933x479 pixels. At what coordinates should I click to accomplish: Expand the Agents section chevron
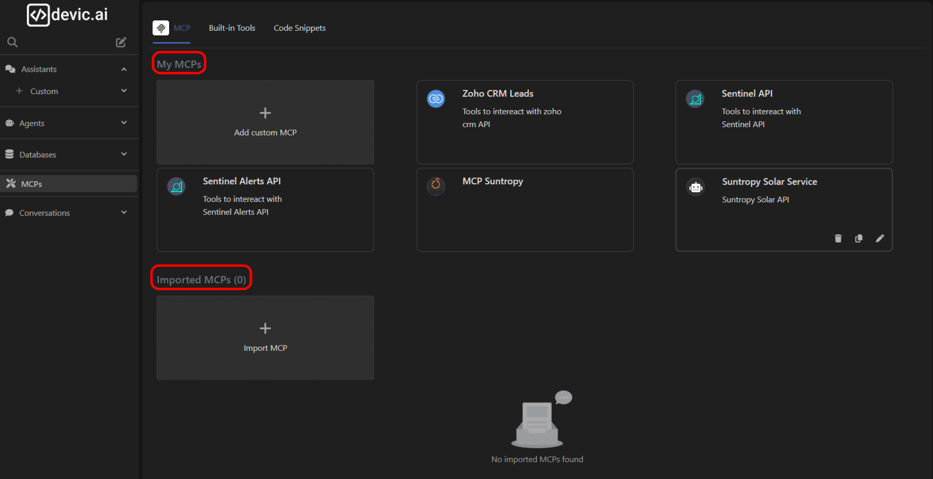coord(124,123)
